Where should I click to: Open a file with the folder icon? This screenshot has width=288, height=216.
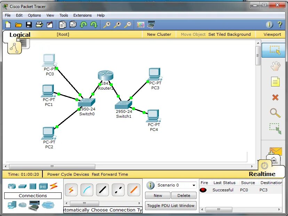coord(18,25)
